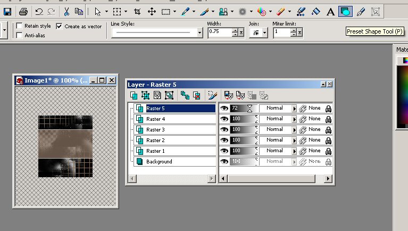The width and height of the screenshot is (408, 231).
Task: Select the Preset Shape tool
Action: click(345, 11)
